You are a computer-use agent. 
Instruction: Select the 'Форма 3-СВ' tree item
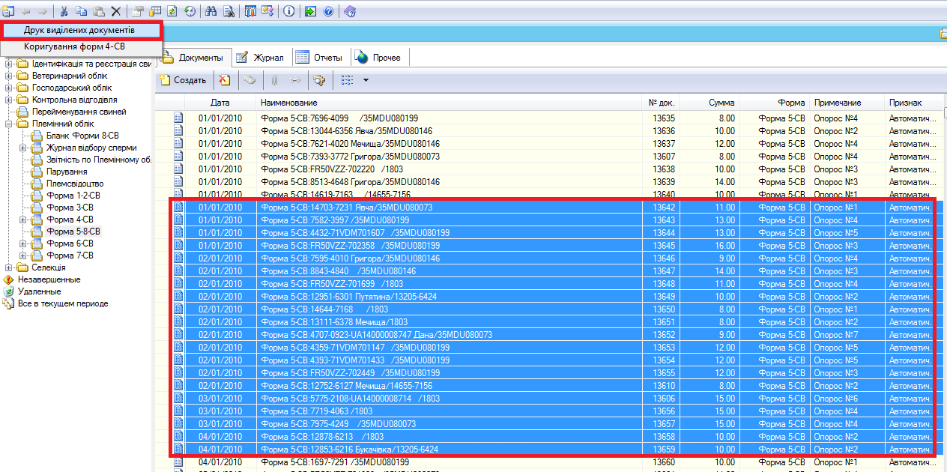pos(70,208)
